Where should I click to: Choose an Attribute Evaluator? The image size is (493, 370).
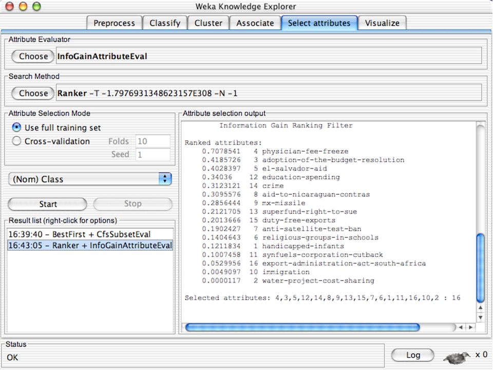[x=33, y=57]
